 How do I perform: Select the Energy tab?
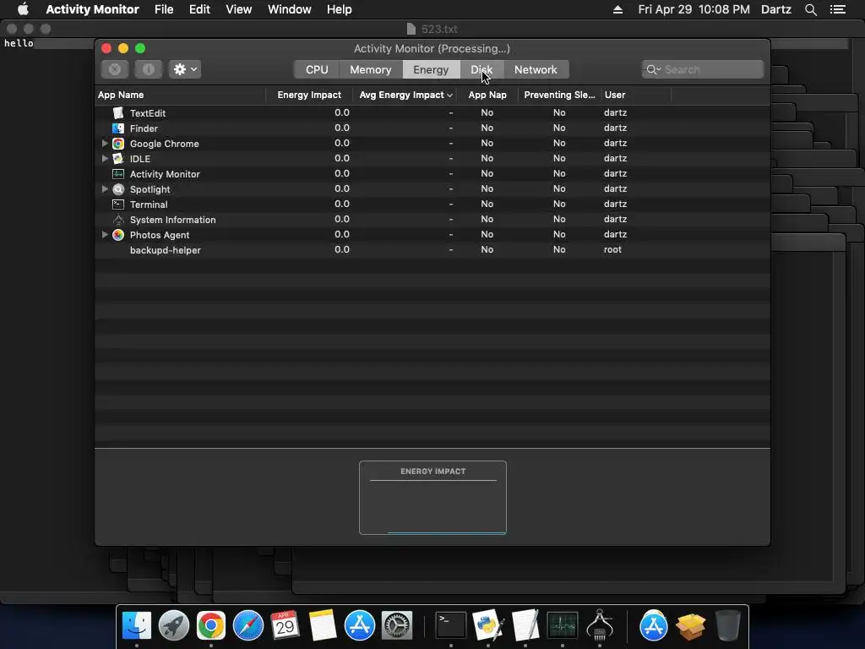click(x=431, y=69)
